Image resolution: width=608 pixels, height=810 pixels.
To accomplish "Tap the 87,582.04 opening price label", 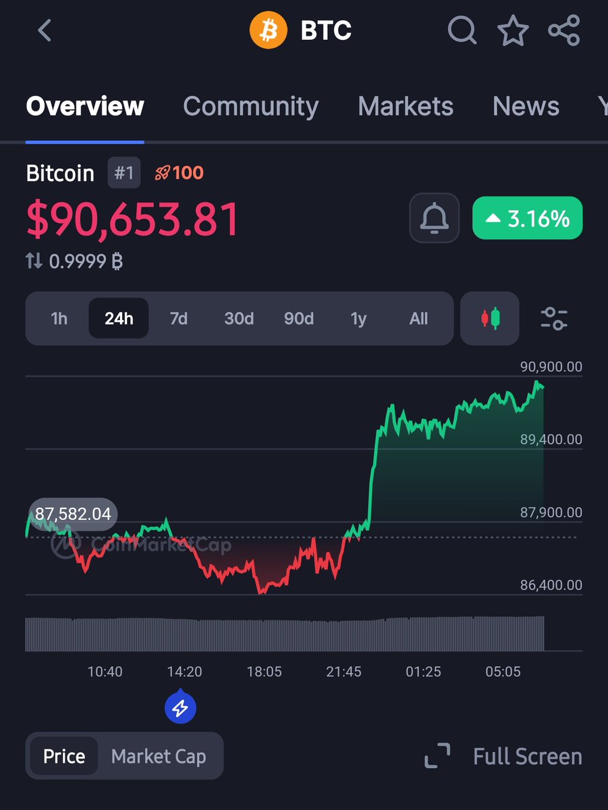I will [x=73, y=514].
